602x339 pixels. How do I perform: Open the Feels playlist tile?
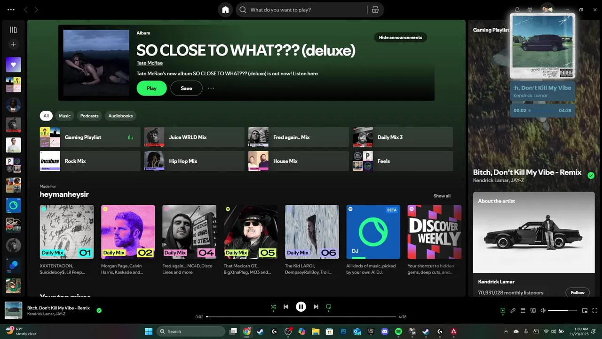pos(403,161)
